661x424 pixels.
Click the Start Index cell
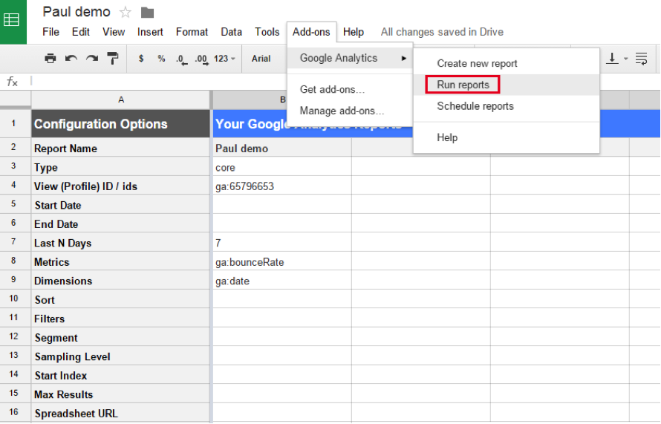pyautogui.click(x=120, y=376)
